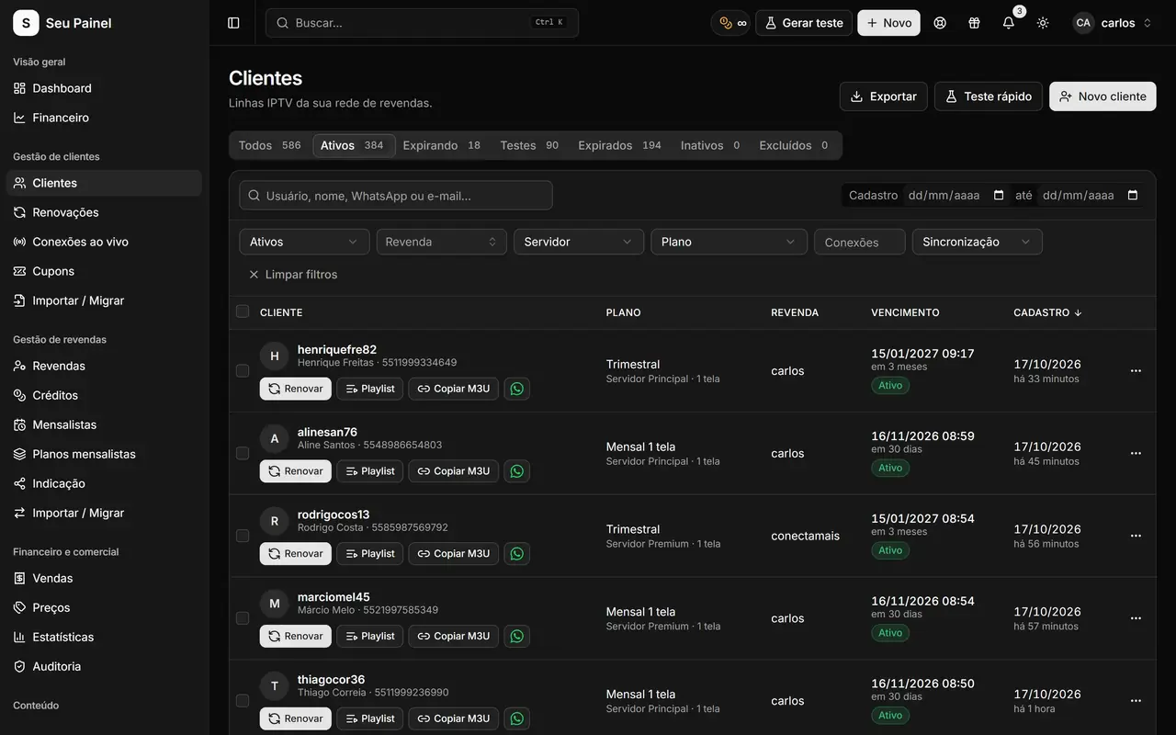Viewport: 1176px width, 735px height.
Task: Sort by the Cadastro column header
Action: [x=1048, y=312]
